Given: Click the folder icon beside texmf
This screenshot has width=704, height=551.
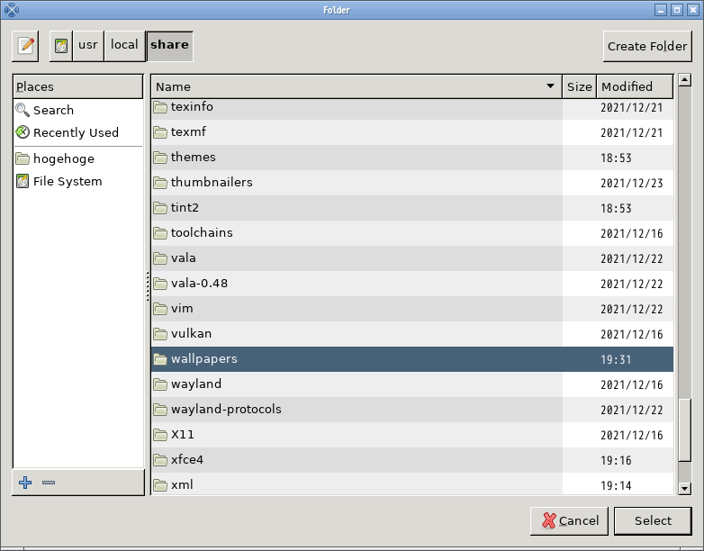Looking at the screenshot, I should pyautogui.click(x=160, y=132).
